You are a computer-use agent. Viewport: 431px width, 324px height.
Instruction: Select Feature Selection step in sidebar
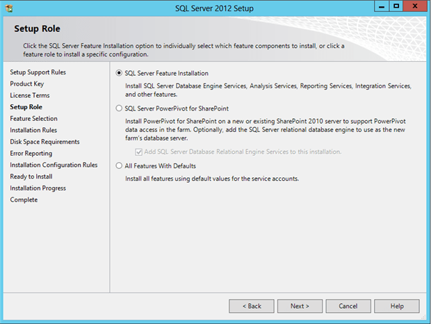[34, 118]
